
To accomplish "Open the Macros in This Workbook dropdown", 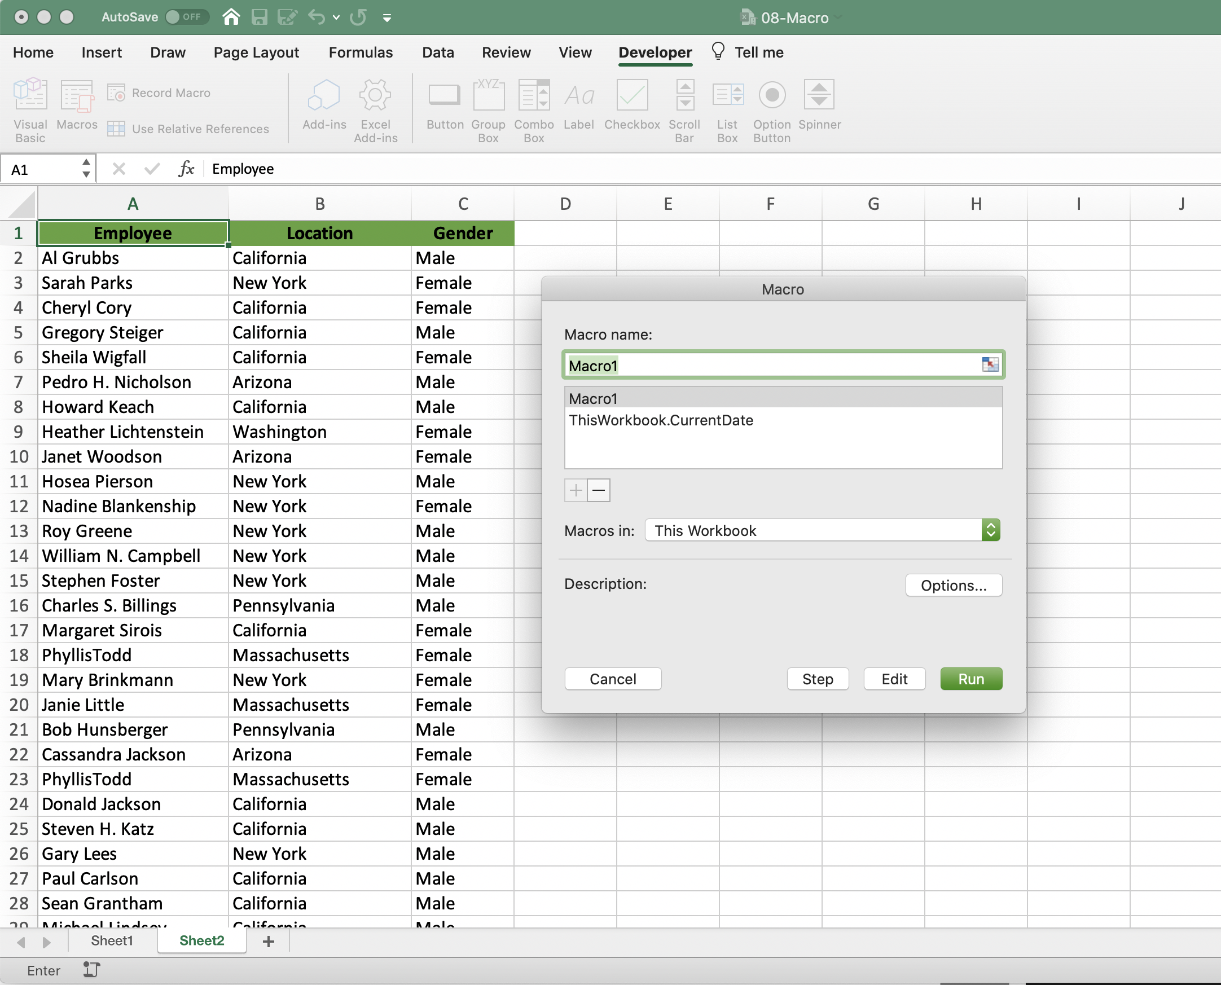I will [x=822, y=530].
